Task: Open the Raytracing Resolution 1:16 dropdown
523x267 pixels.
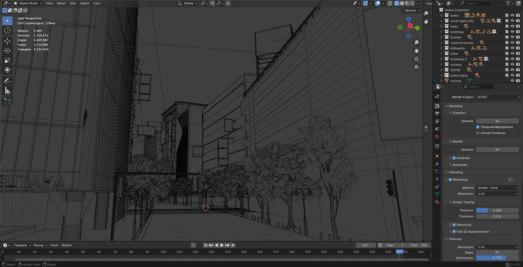Action: 497,194
